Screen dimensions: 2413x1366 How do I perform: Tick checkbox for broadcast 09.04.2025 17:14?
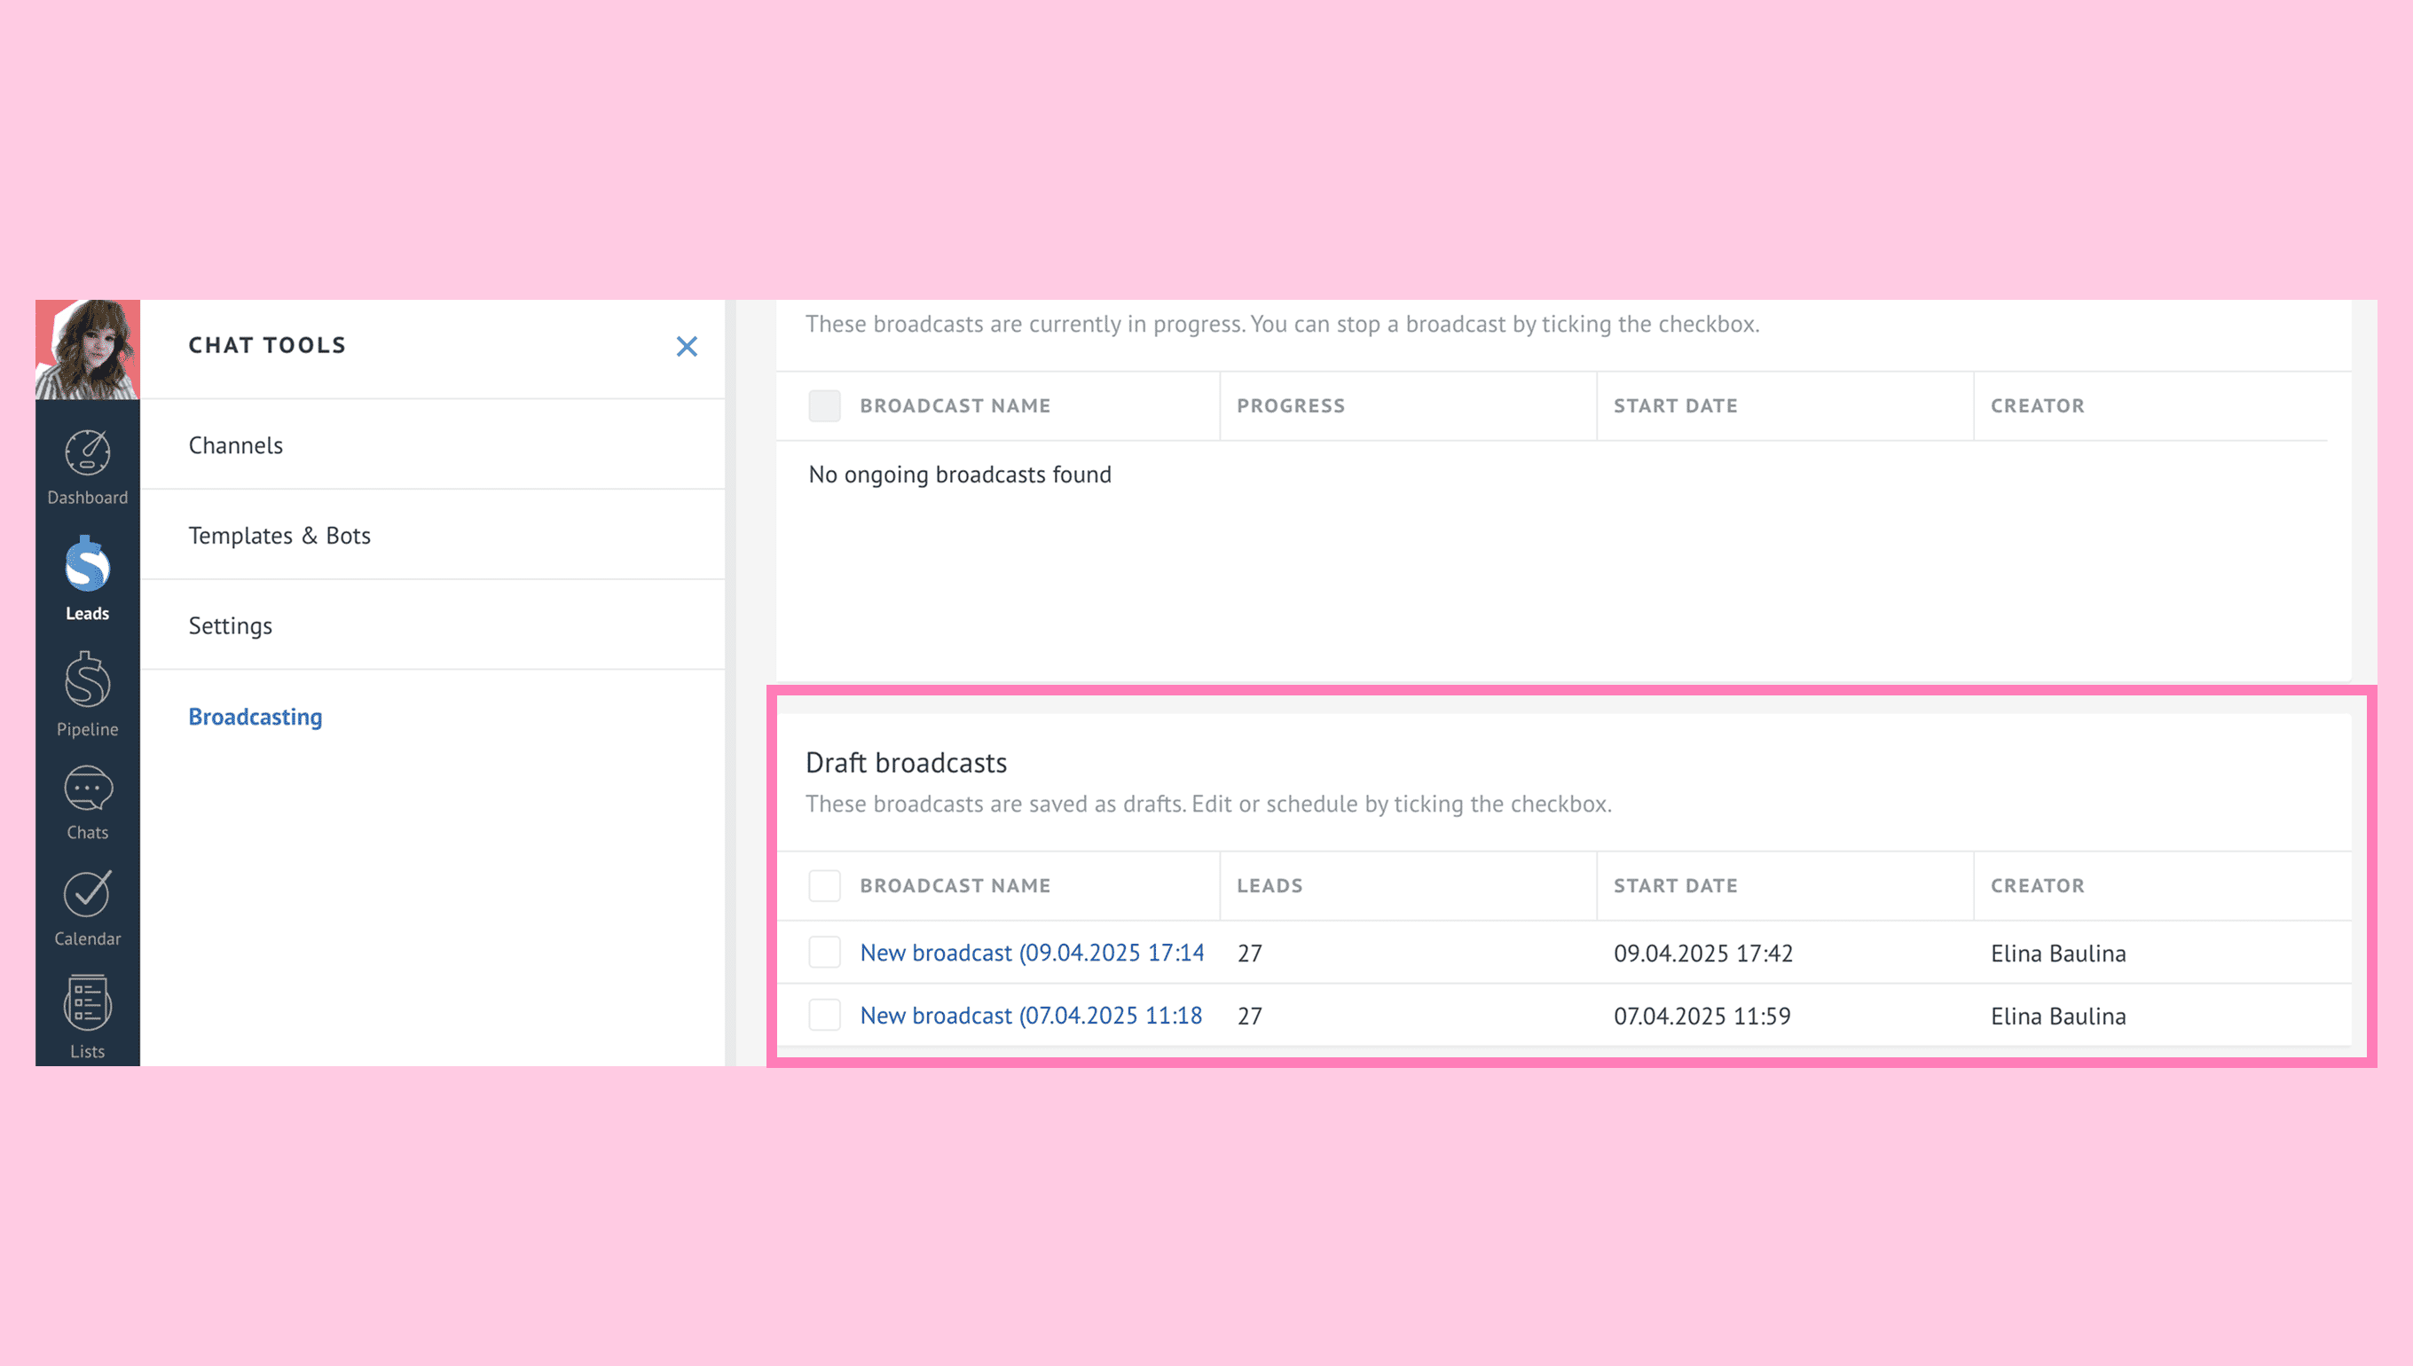coord(825,951)
